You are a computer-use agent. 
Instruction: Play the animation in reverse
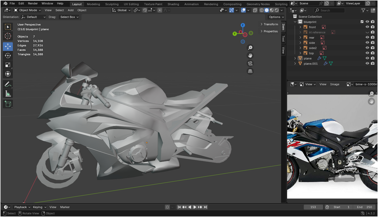click(x=190, y=207)
